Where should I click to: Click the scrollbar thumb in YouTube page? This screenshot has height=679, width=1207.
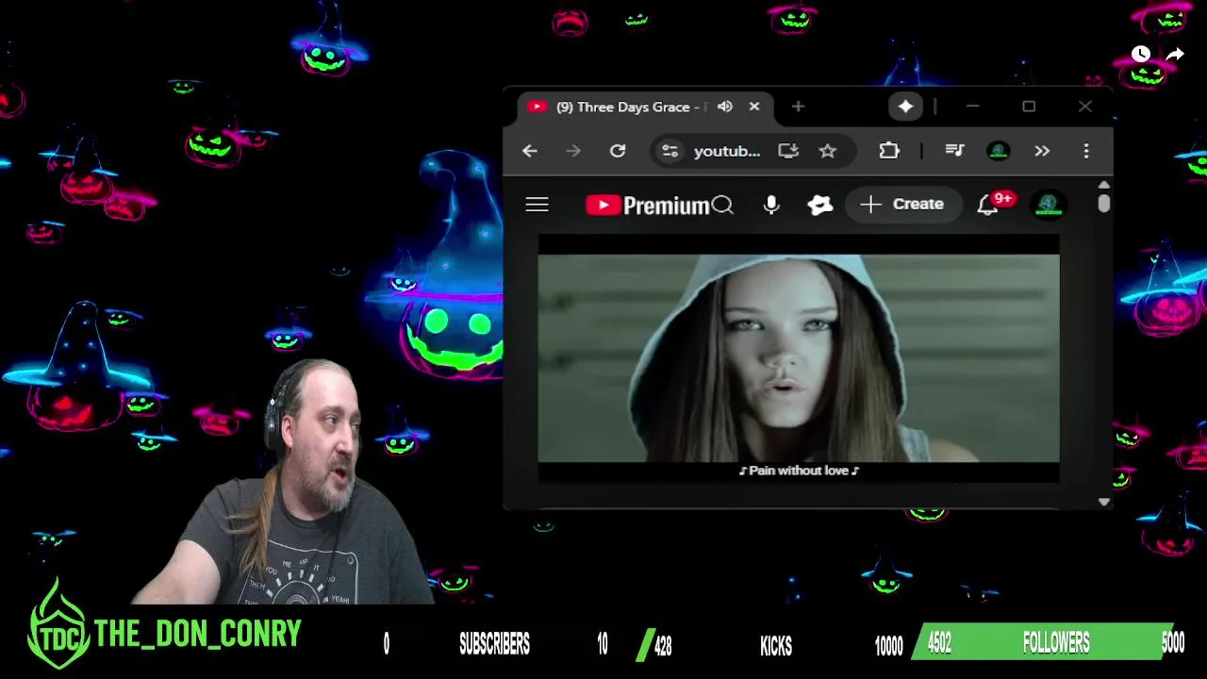pyautogui.click(x=1104, y=204)
